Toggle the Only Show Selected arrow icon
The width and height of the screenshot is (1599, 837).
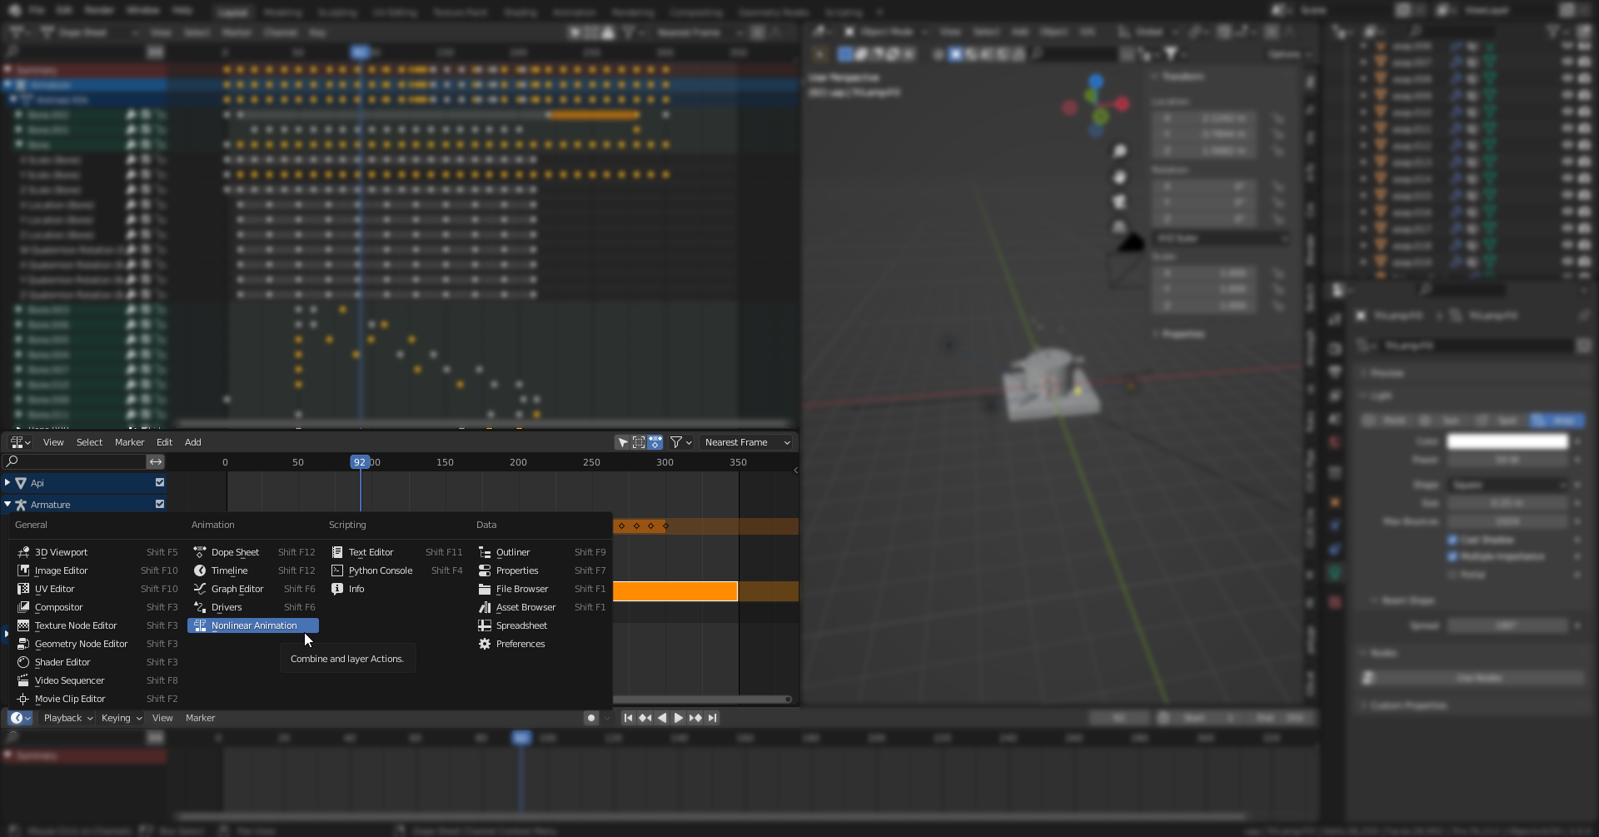(x=622, y=442)
